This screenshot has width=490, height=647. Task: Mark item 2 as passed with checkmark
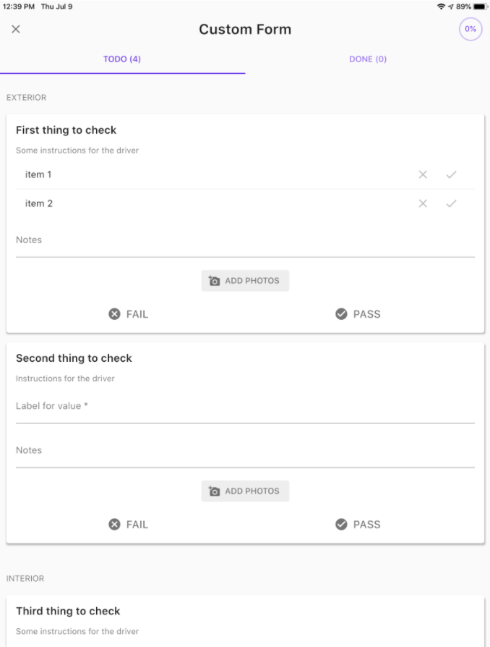[452, 203]
